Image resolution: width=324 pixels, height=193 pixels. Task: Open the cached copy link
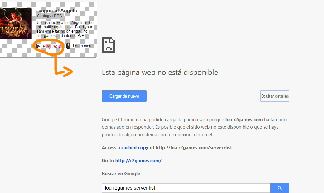click(x=135, y=148)
